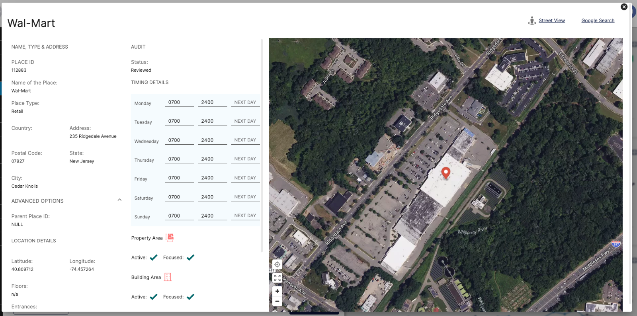Edit Thursday opening time field
Screen dimensions: 637x316
(180, 159)
